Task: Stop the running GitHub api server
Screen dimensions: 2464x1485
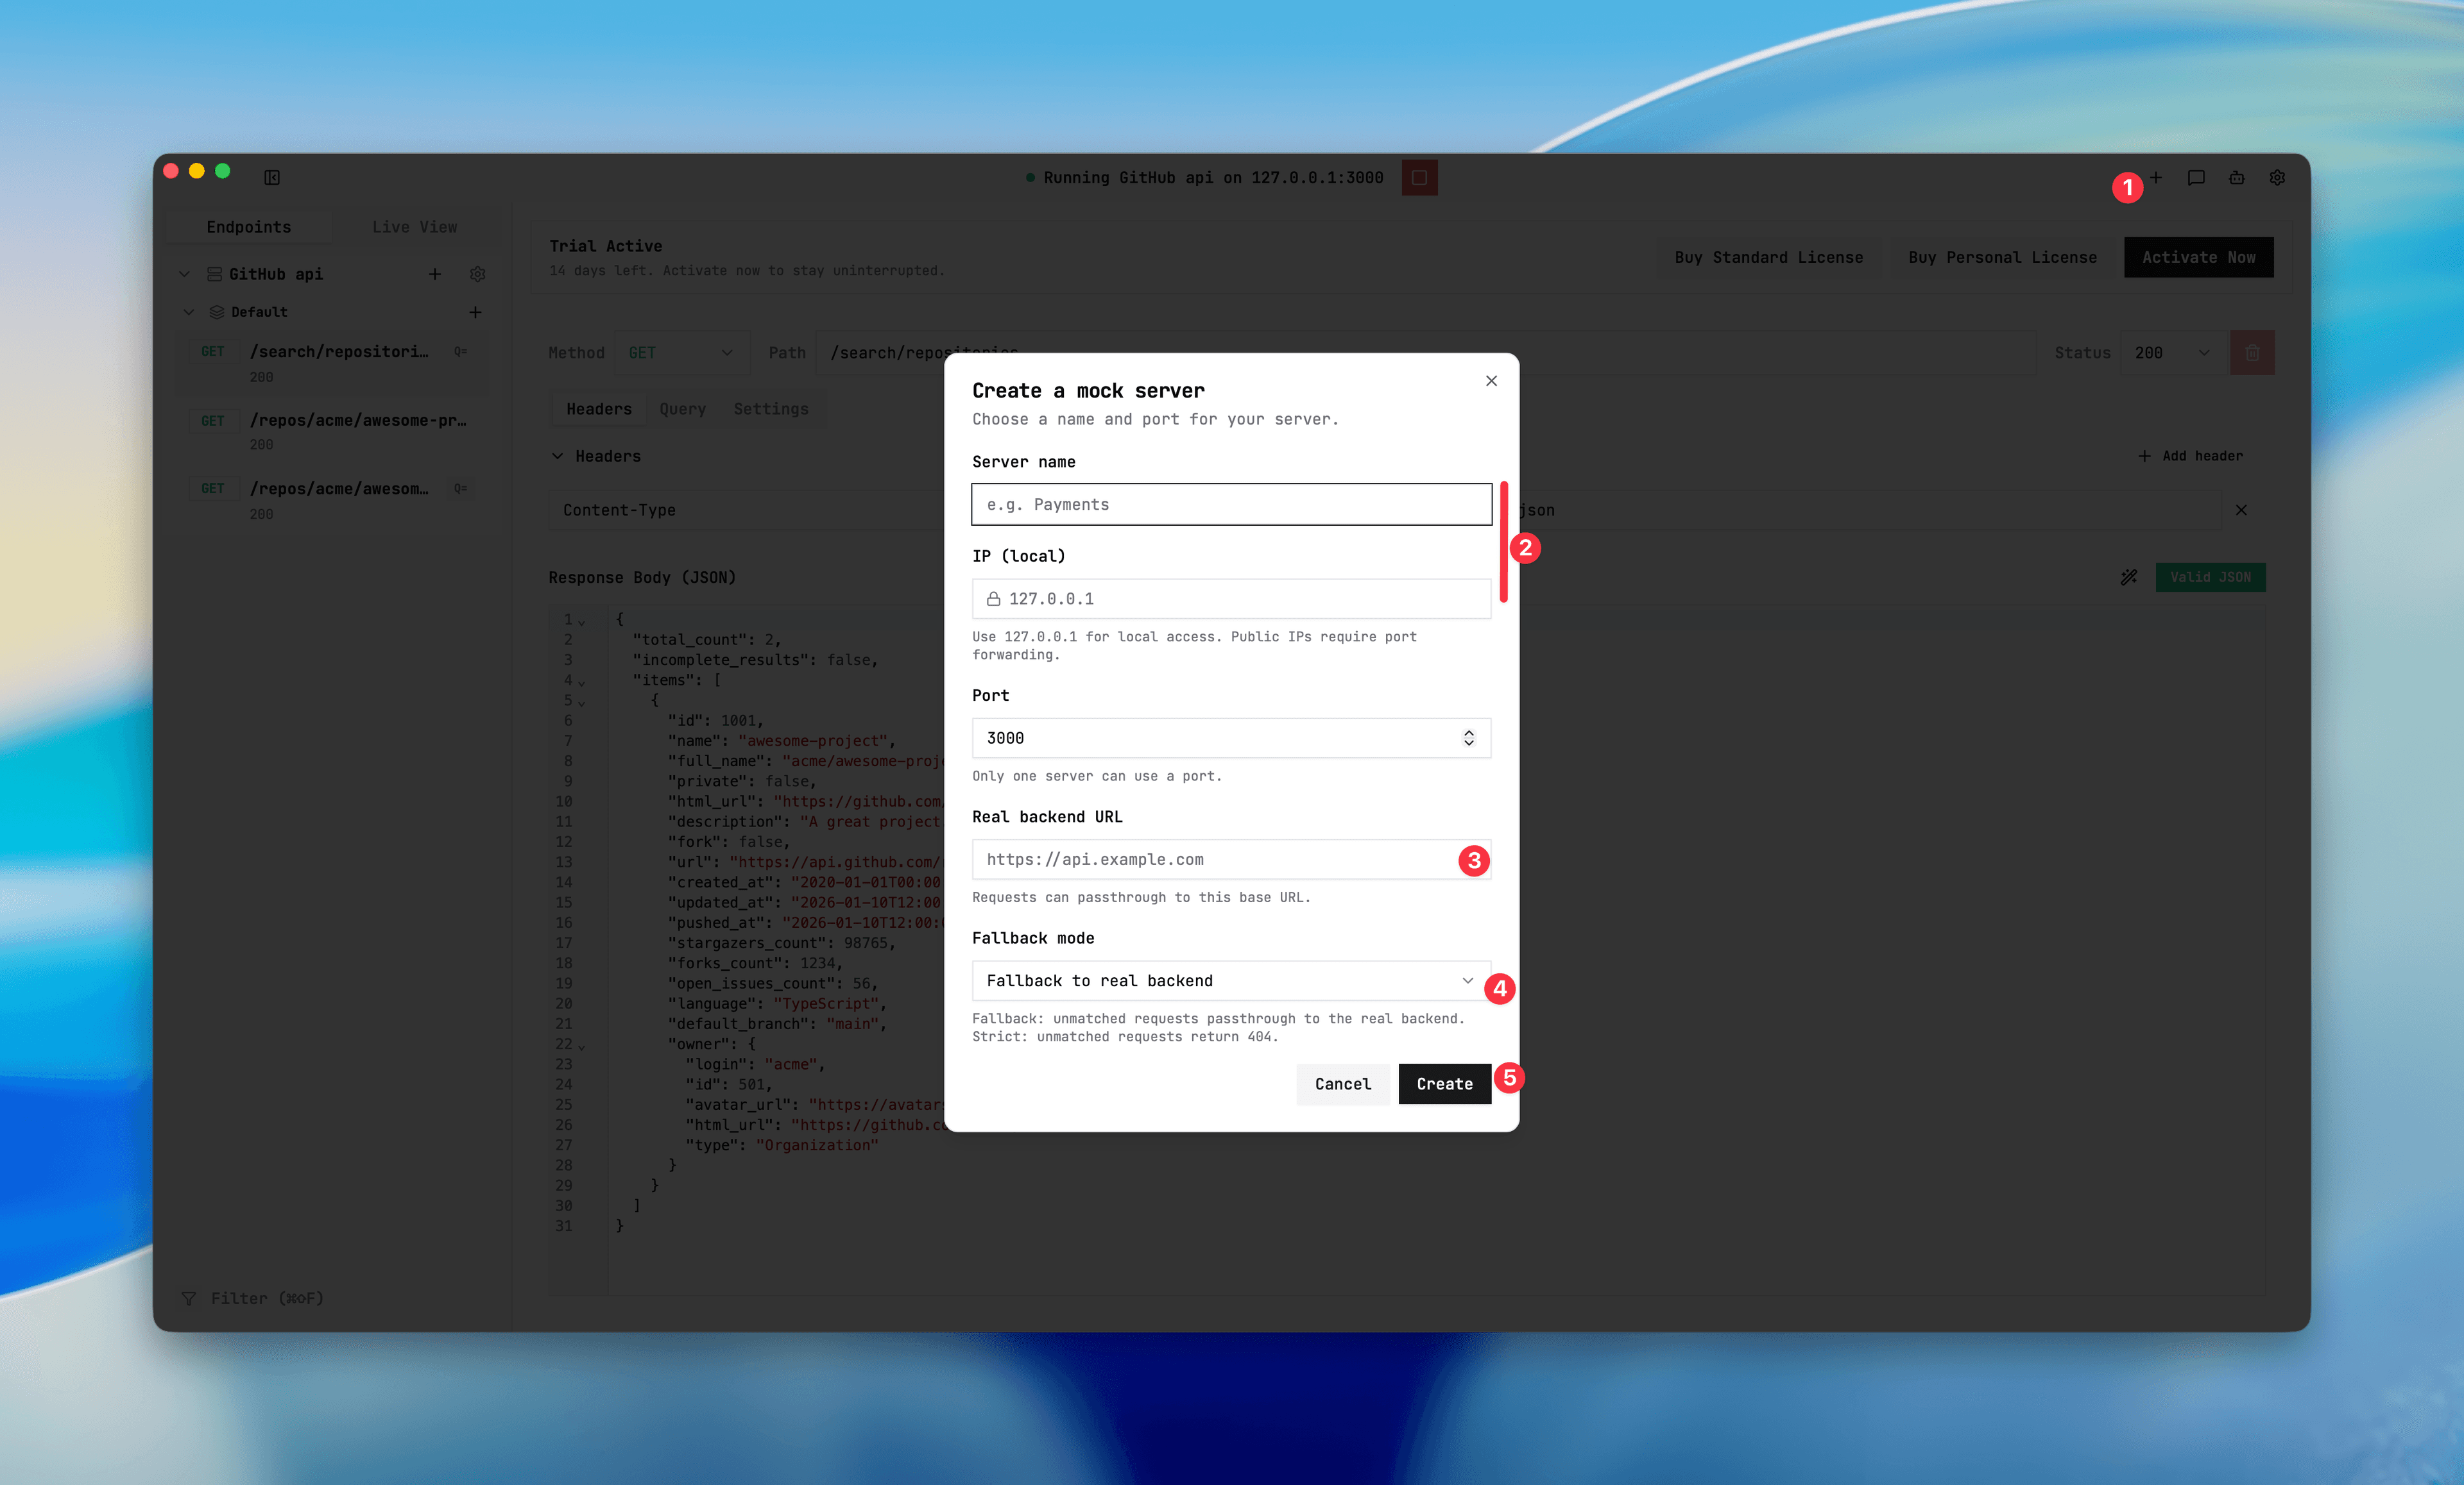Action: coord(1419,177)
